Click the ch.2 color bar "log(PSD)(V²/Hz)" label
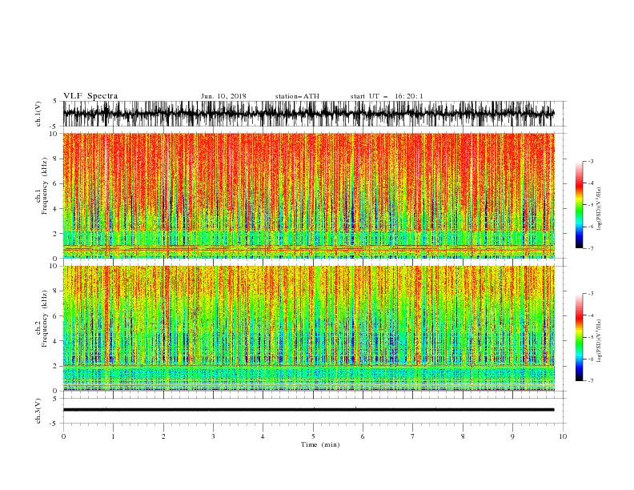Screen dimensions: 634x490 pos(600,340)
